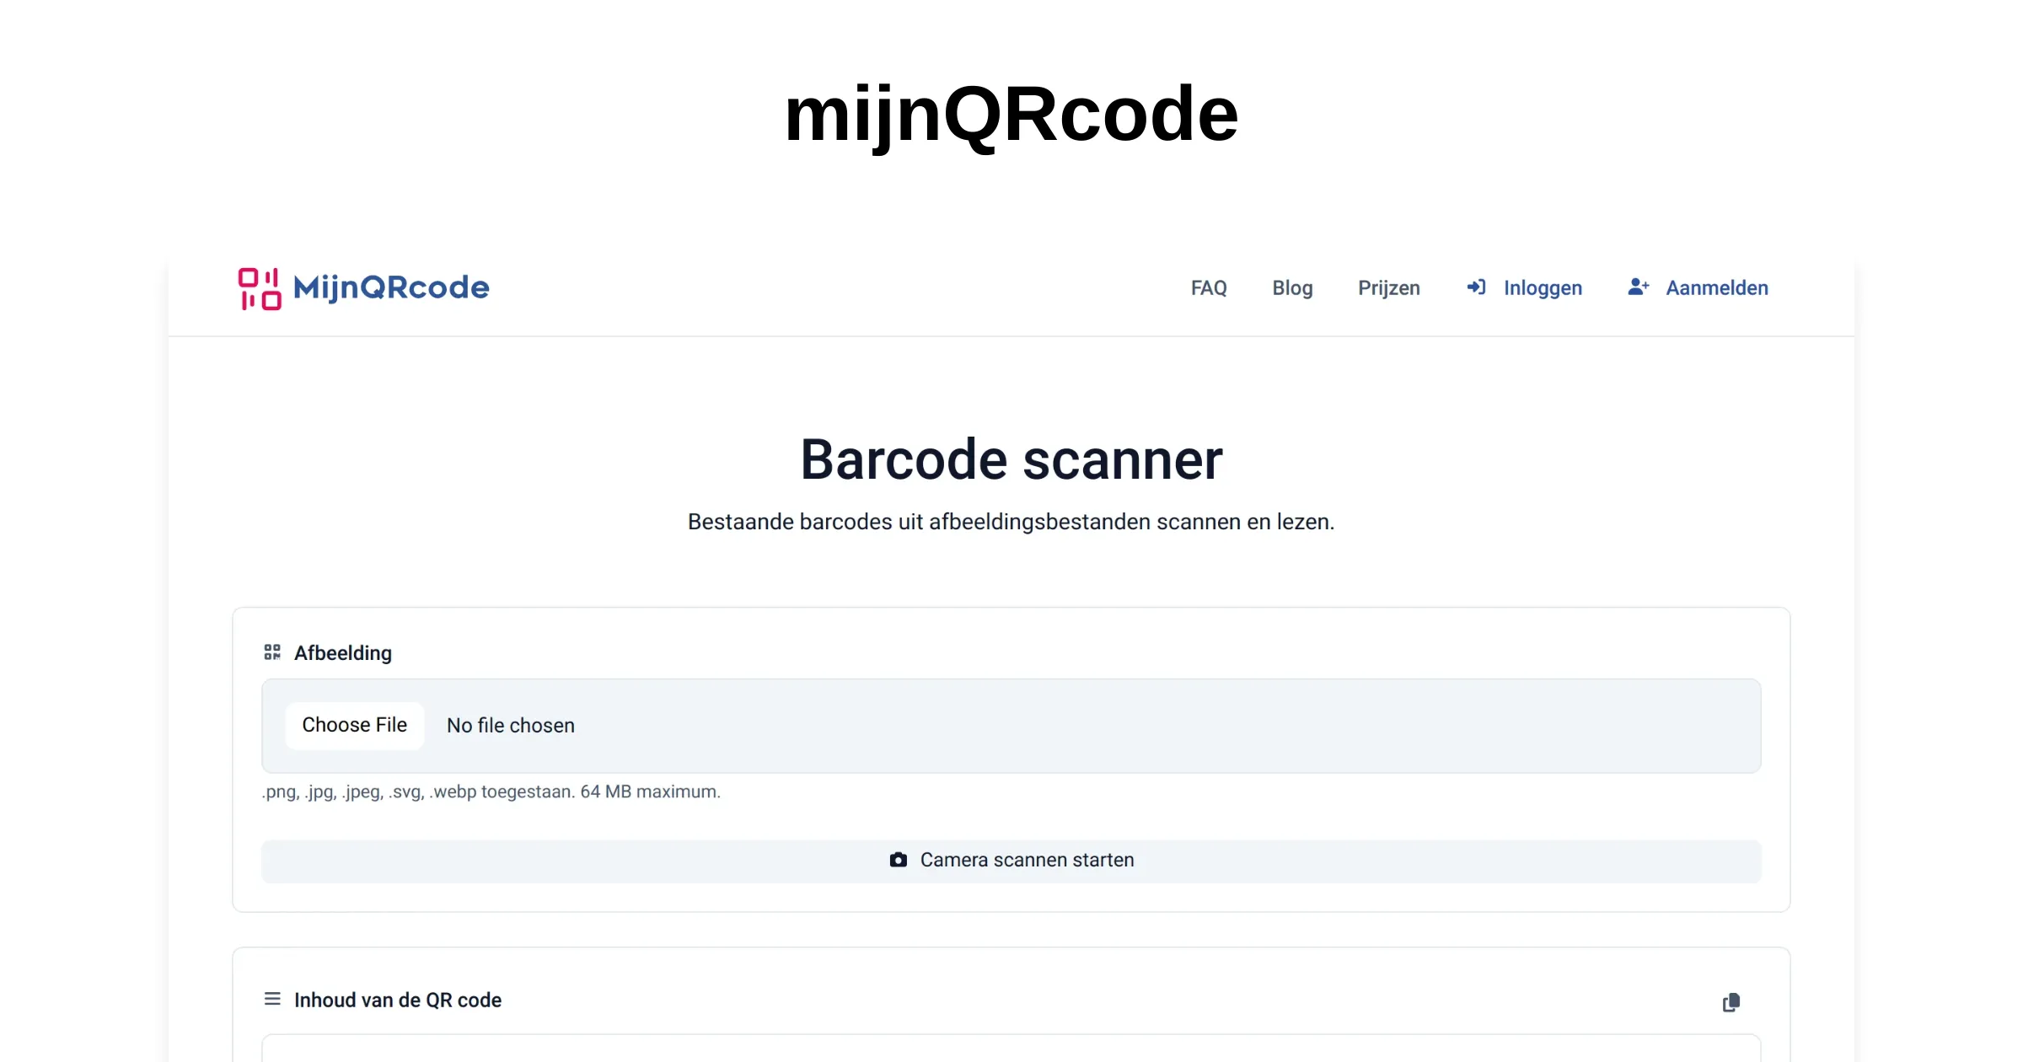Click Inloggen to sign in
Screen dimensions: 2023x1062
click(1543, 287)
